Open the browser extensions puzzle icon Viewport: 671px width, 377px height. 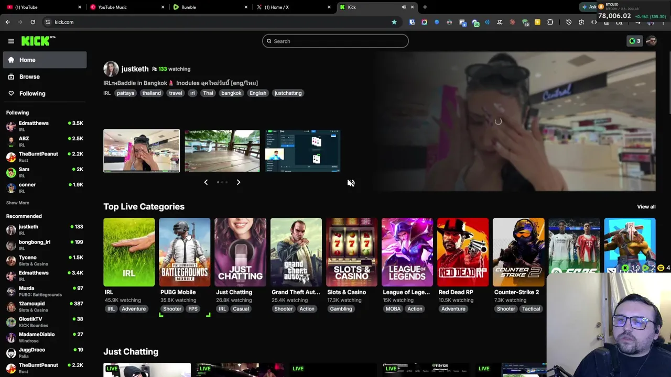coord(550,22)
